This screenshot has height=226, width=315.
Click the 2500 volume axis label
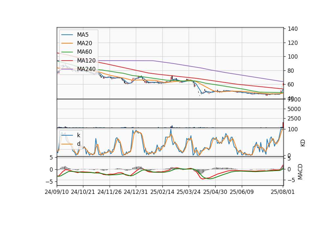pos(294,119)
